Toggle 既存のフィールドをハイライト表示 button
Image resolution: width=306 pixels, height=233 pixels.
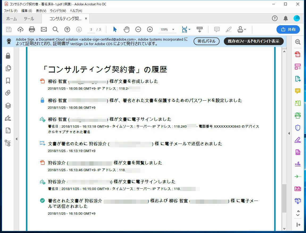pos(253,41)
